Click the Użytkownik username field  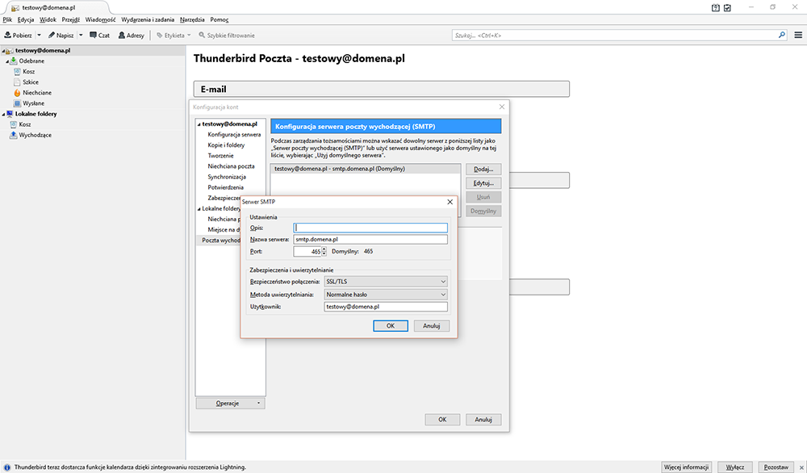tap(386, 307)
